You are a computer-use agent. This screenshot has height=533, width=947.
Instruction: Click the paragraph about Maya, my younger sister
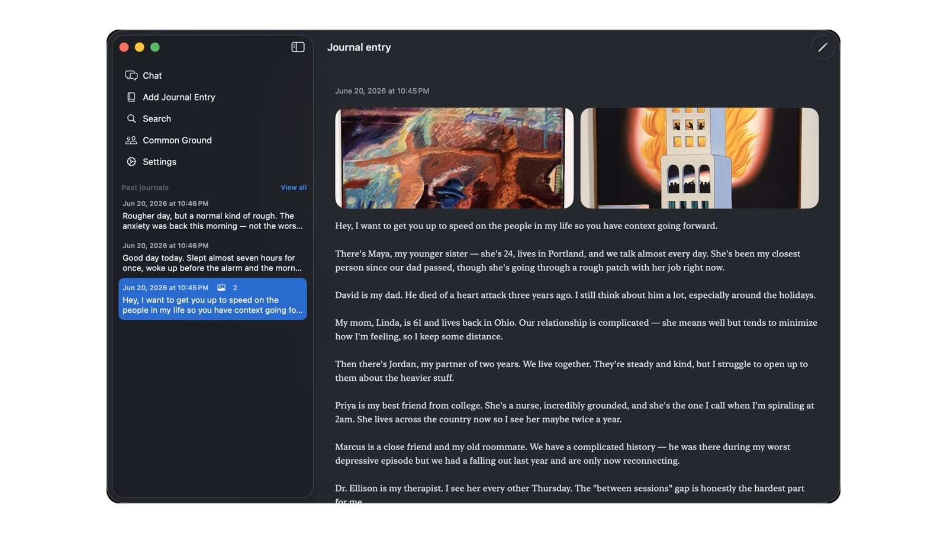[568, 261]
